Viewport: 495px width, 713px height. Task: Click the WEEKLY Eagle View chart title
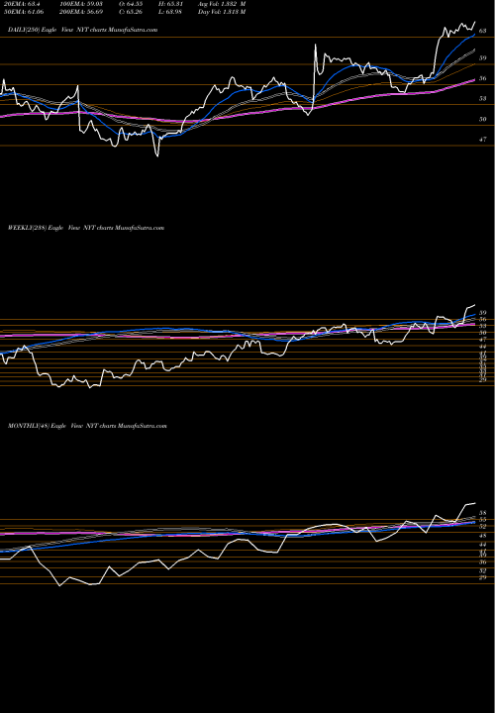(x=86, y=228)
